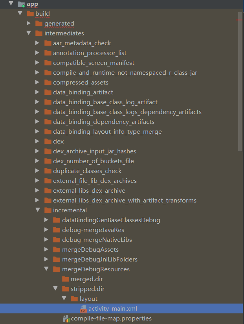The height and width of the screenshot is (324, 244).
Task: Click the external_libs_dex_archive folder icon
Action: click(x=48, y=191)
